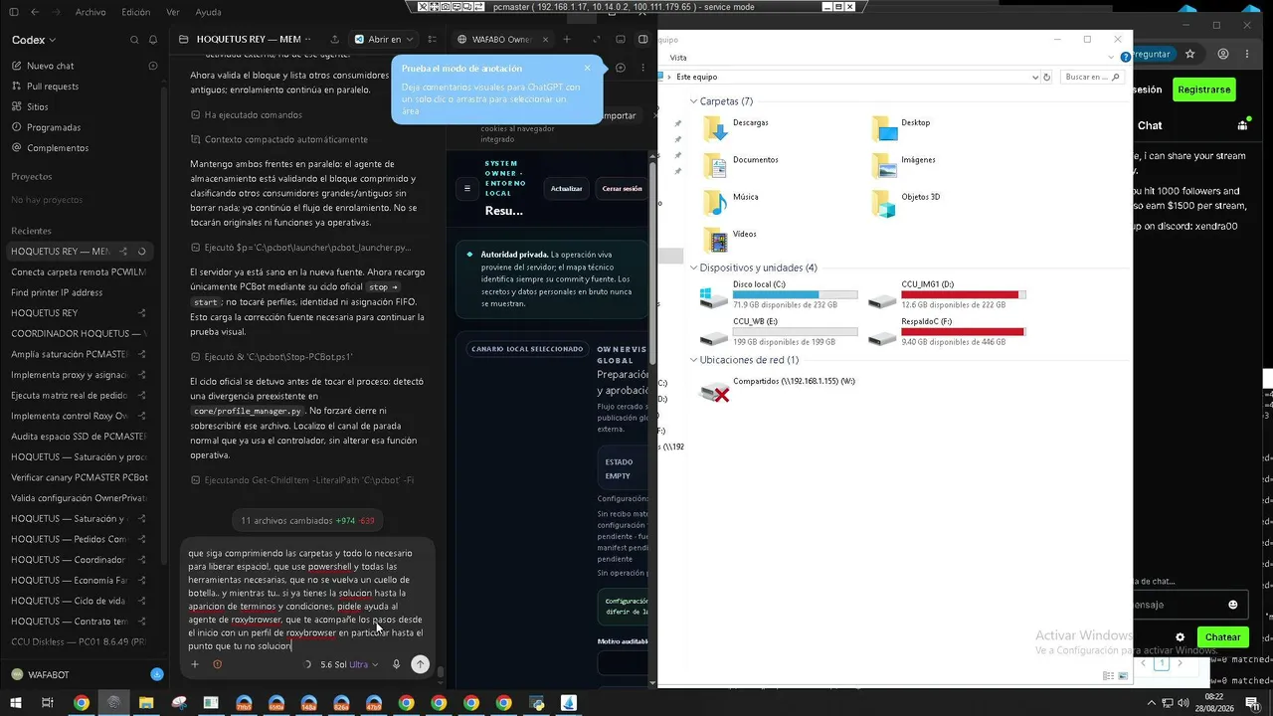Viewport: 1273px width, 716px height.
Task: Open the Archivo menu
Action: (91, 12)
